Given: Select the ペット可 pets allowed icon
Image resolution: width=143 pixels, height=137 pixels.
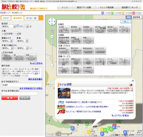Looking at the screenshot, I should coord(88,61).
